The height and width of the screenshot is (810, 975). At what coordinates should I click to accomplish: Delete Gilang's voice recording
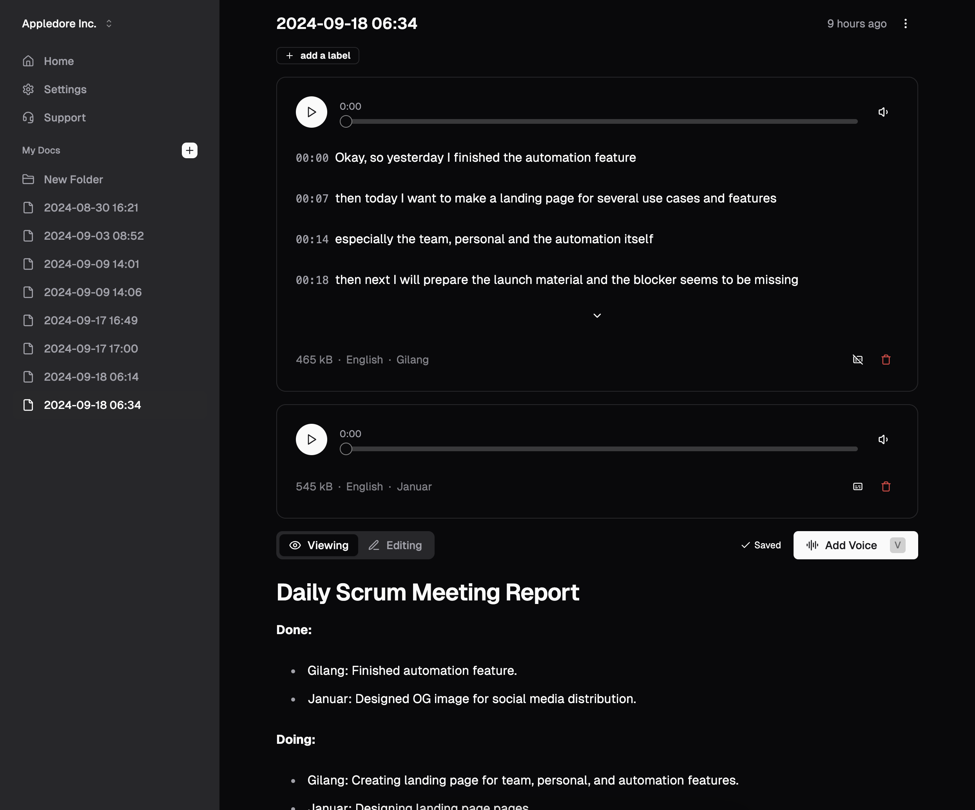coord(885,359)
